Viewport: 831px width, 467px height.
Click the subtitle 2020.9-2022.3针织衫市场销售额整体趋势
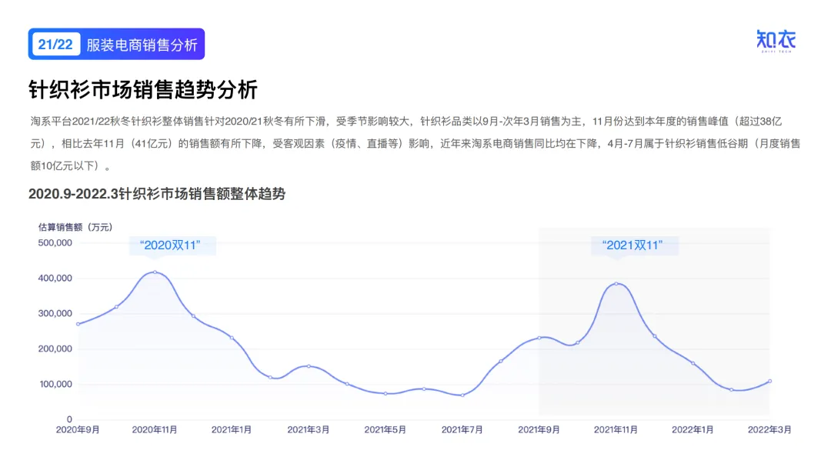click(x=157, y=194)
